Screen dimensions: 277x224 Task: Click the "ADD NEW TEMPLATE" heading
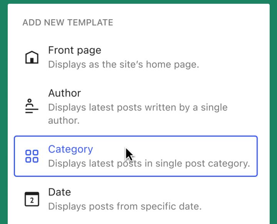(68, 23)
